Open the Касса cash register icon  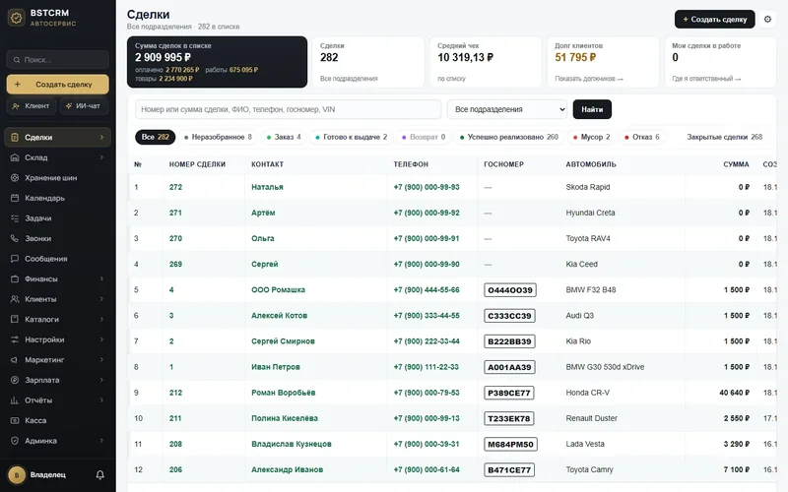tap(15, 420)
